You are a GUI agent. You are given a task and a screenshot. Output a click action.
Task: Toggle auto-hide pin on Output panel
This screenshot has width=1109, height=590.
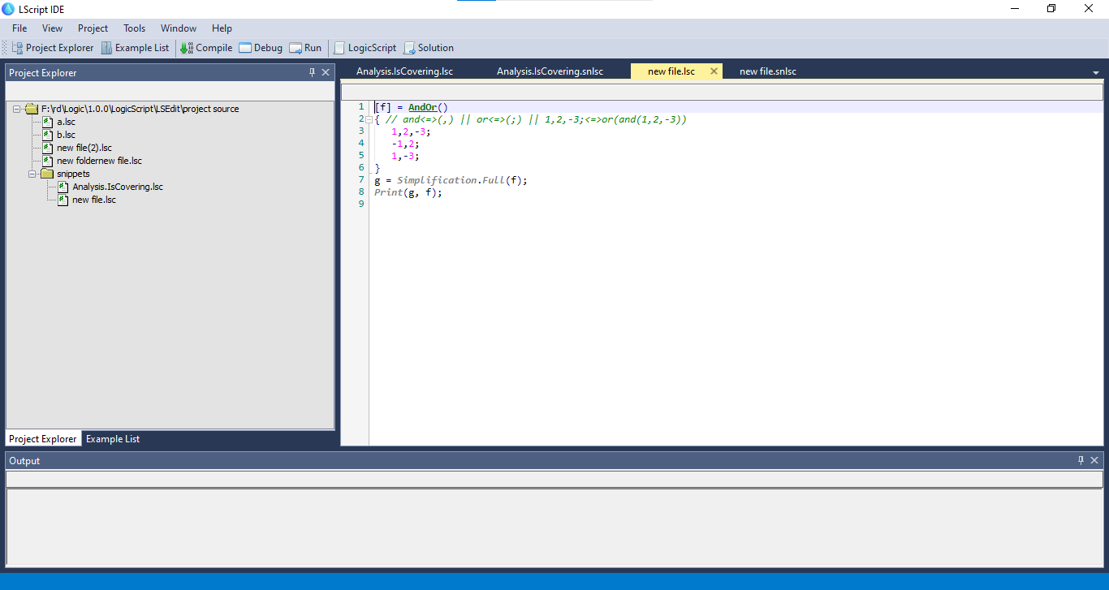(1081, 460)
